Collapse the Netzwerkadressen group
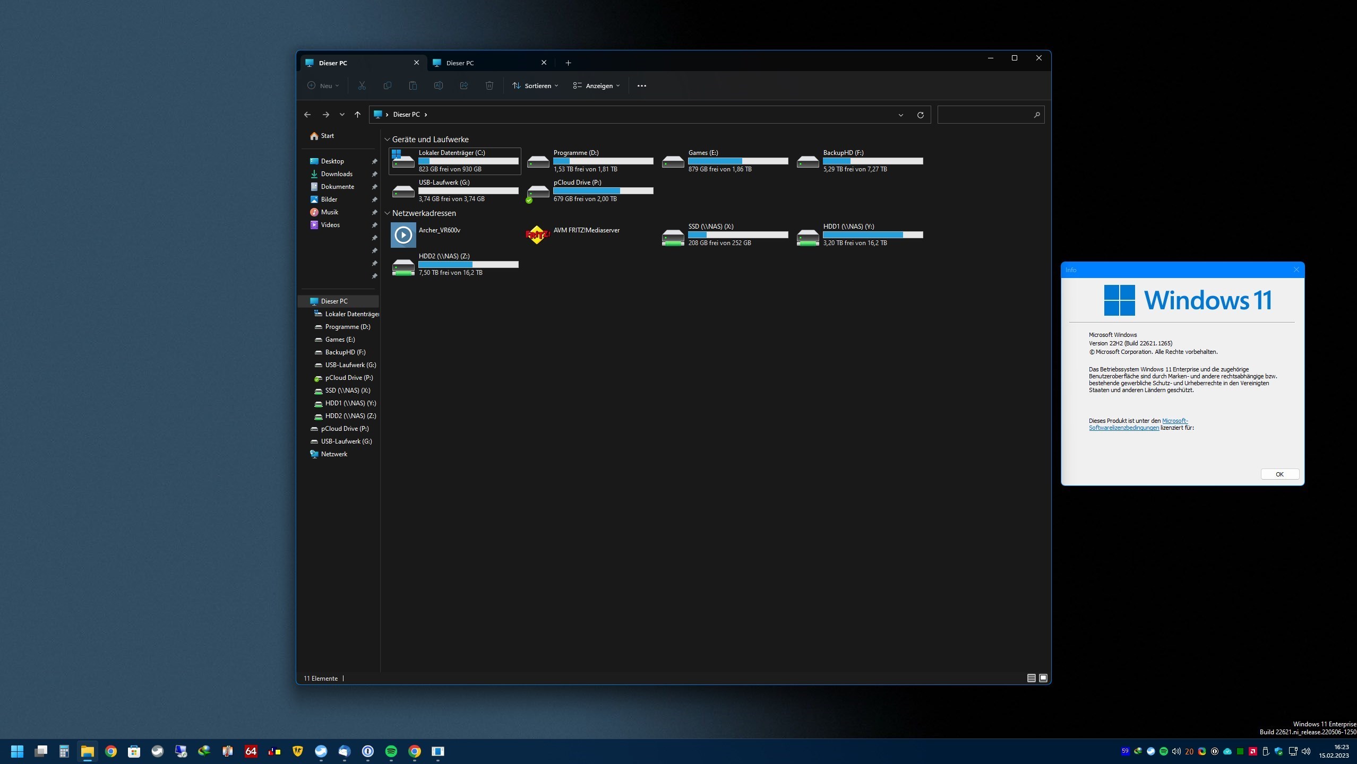1357x764 pixels. pyautogui.click(x=387, y=213)
